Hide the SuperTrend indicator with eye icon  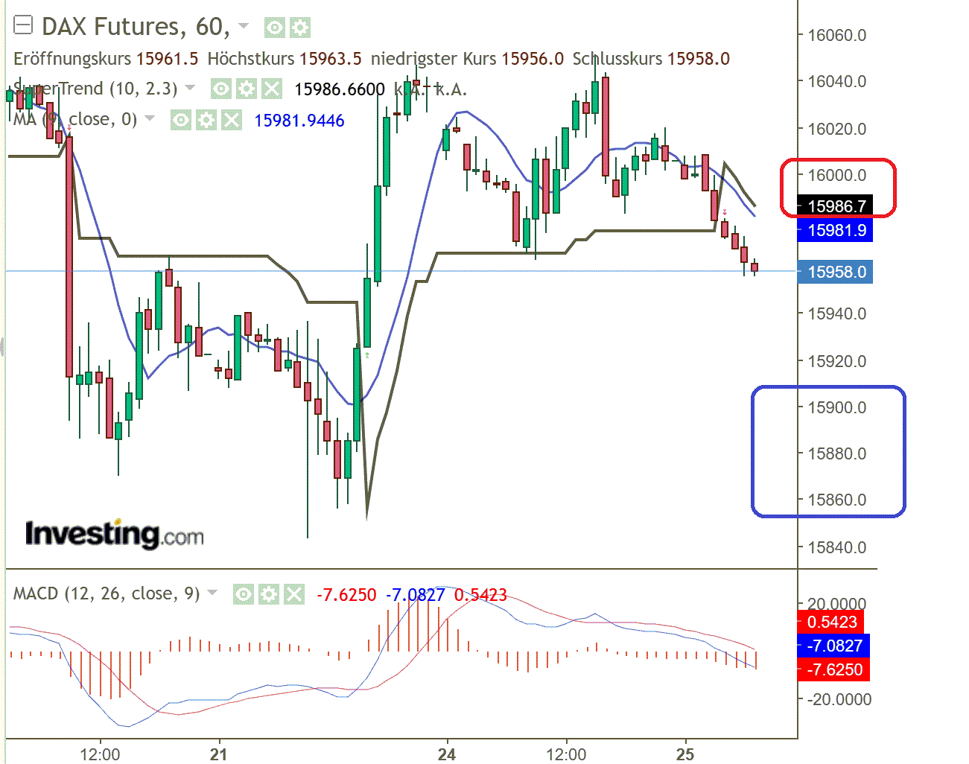tap(220, 89)
